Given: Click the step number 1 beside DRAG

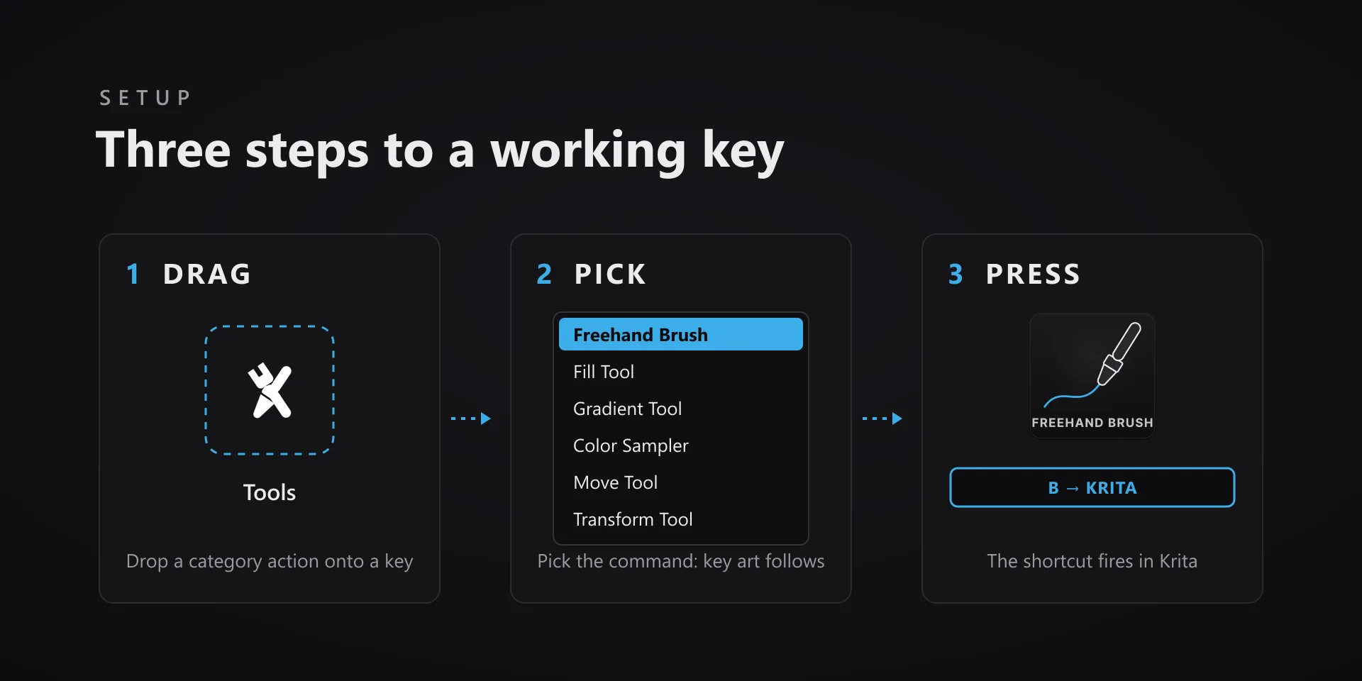Looking at the screenshot, I should pyautogui.click(x=133, y=274).
